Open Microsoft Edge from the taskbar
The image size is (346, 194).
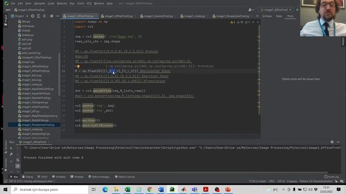pyautogui.click(x=105, y=189)
